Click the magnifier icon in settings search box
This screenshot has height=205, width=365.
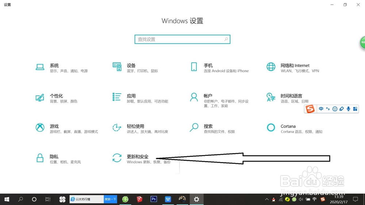(x=226, y=39)
